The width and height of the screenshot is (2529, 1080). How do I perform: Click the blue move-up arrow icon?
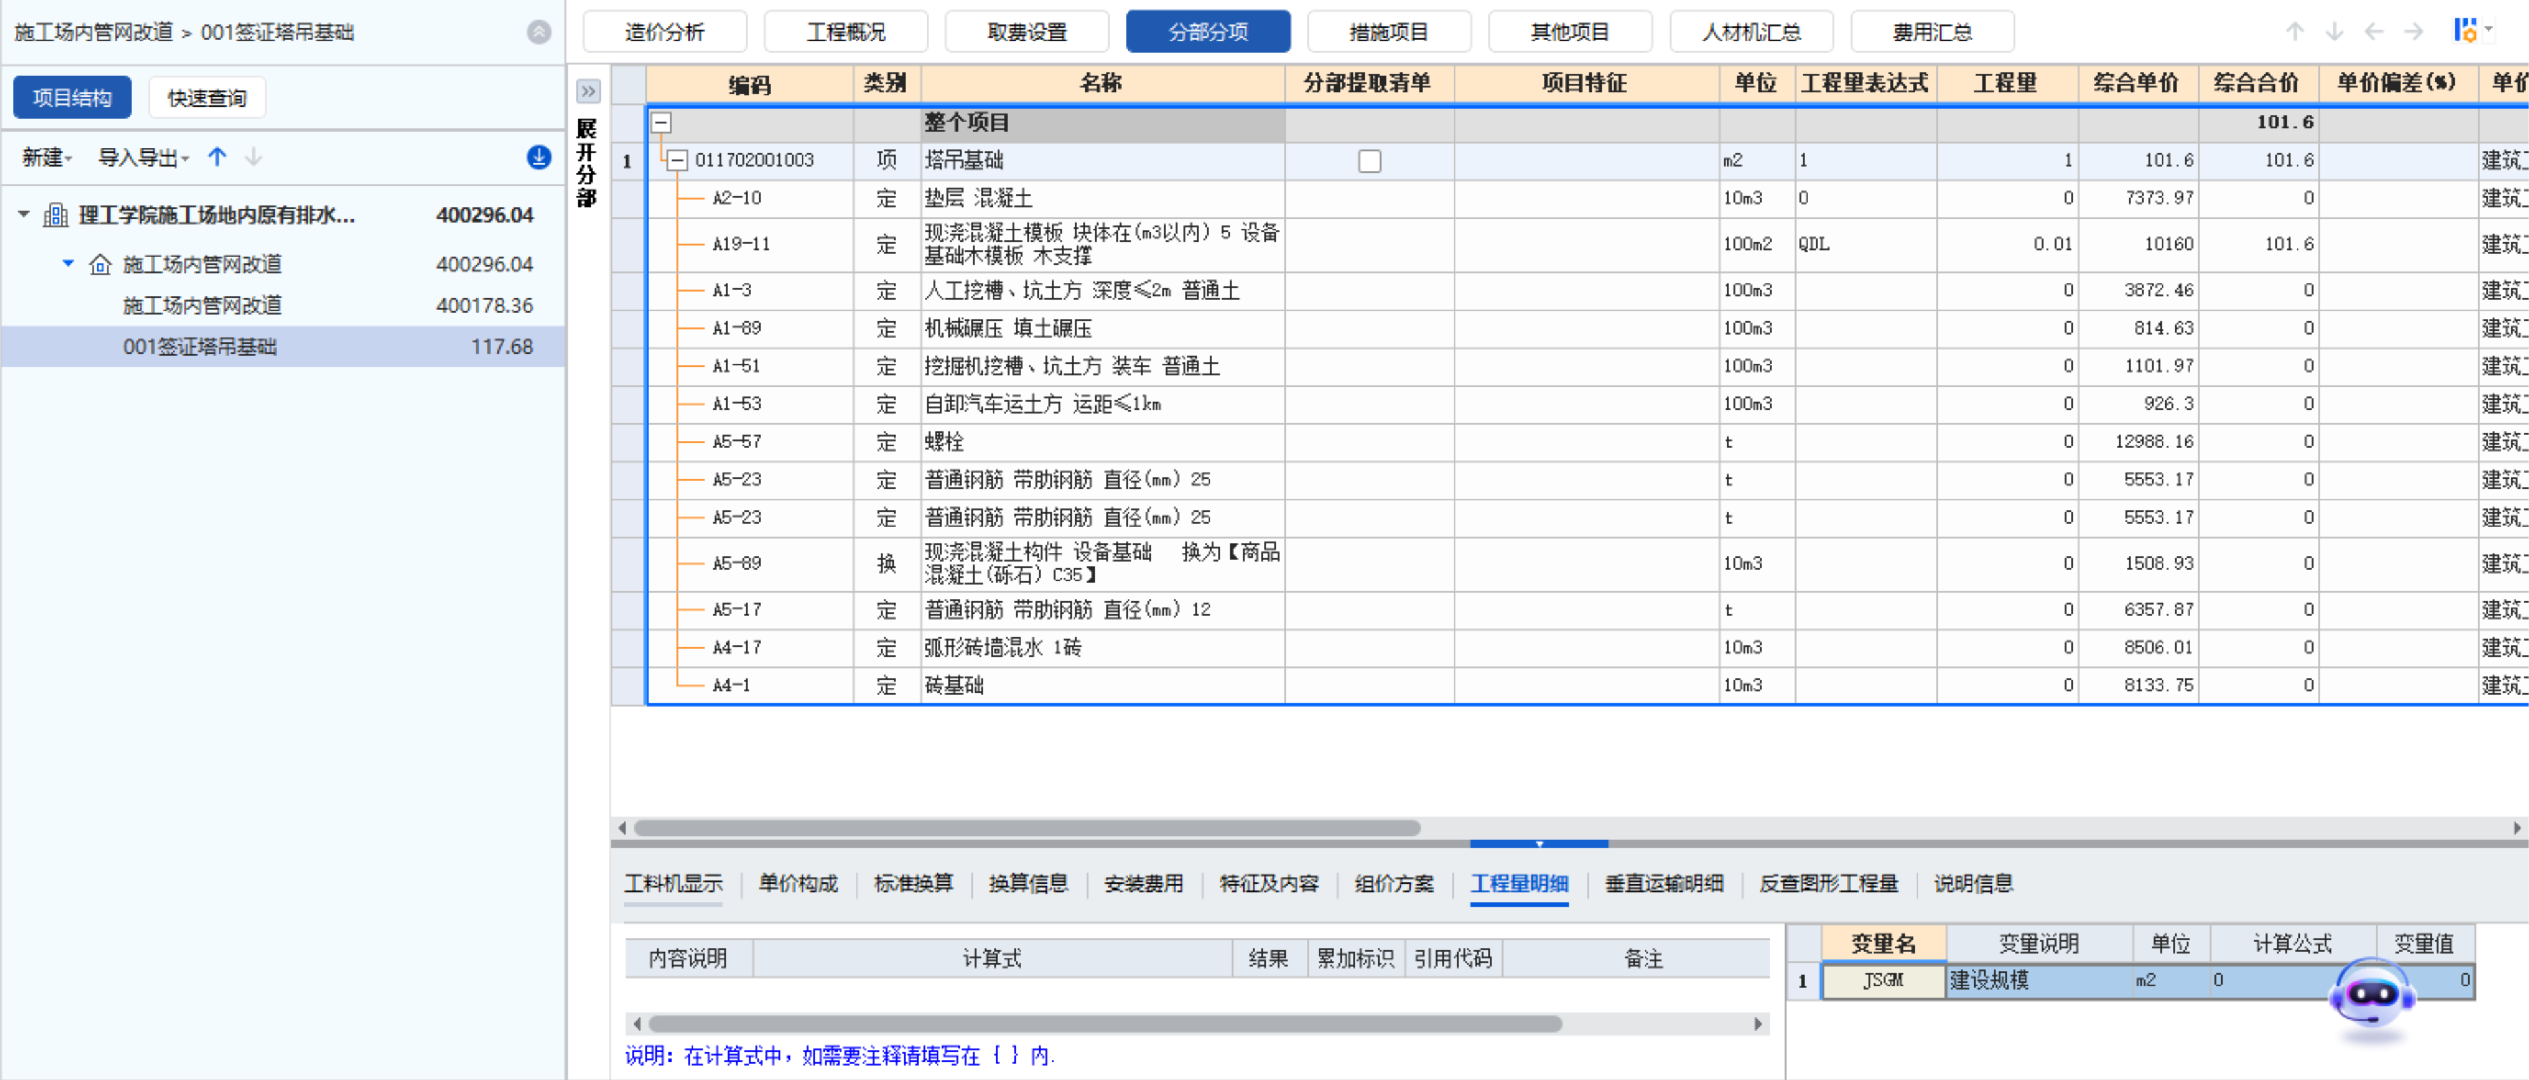217,157
